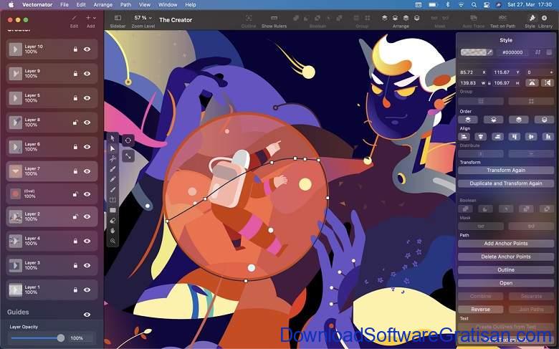Open the Style panel toolbar icon
Screen dimensions: 559x349
(532, 18)
